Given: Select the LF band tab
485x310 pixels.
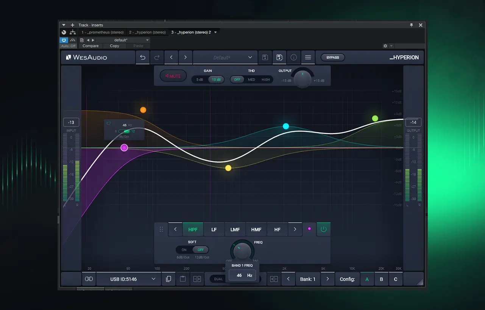Looking at the screenshot, I should (214, 229).
